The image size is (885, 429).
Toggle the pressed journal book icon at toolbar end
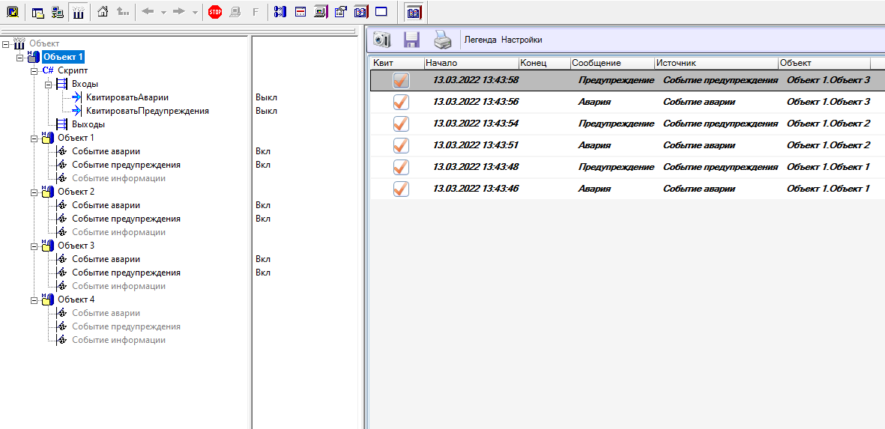tap(414, 12)
